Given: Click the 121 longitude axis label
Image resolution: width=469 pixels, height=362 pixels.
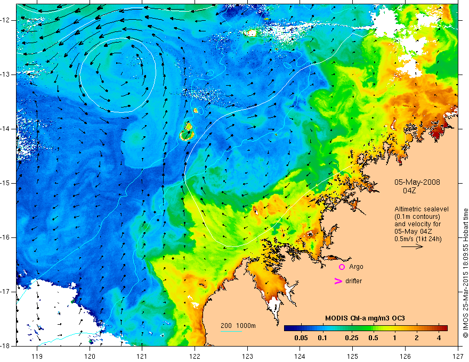Looking at the screenshot, I should pos(142,356).
